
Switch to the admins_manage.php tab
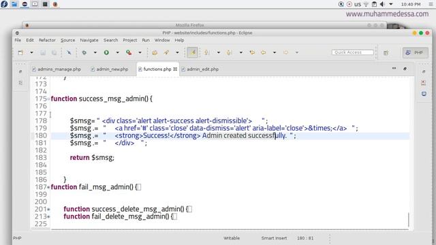57,69
